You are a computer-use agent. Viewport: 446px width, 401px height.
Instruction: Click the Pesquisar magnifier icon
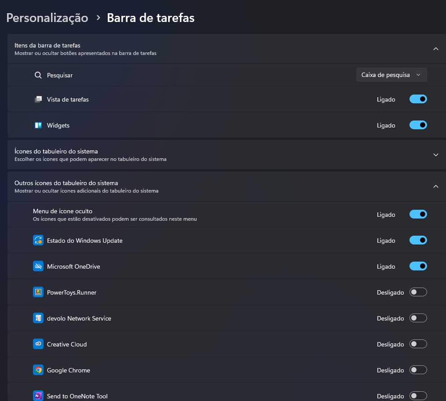38,75
